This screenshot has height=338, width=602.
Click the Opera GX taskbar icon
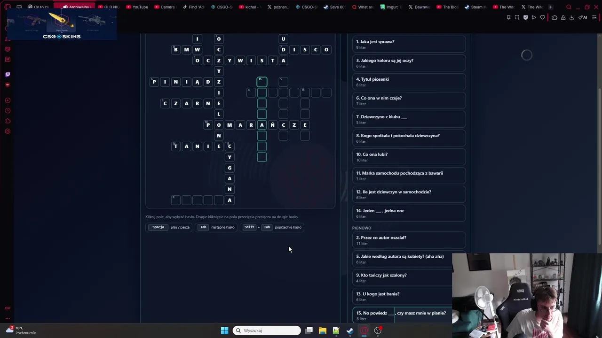coord(364,330)
